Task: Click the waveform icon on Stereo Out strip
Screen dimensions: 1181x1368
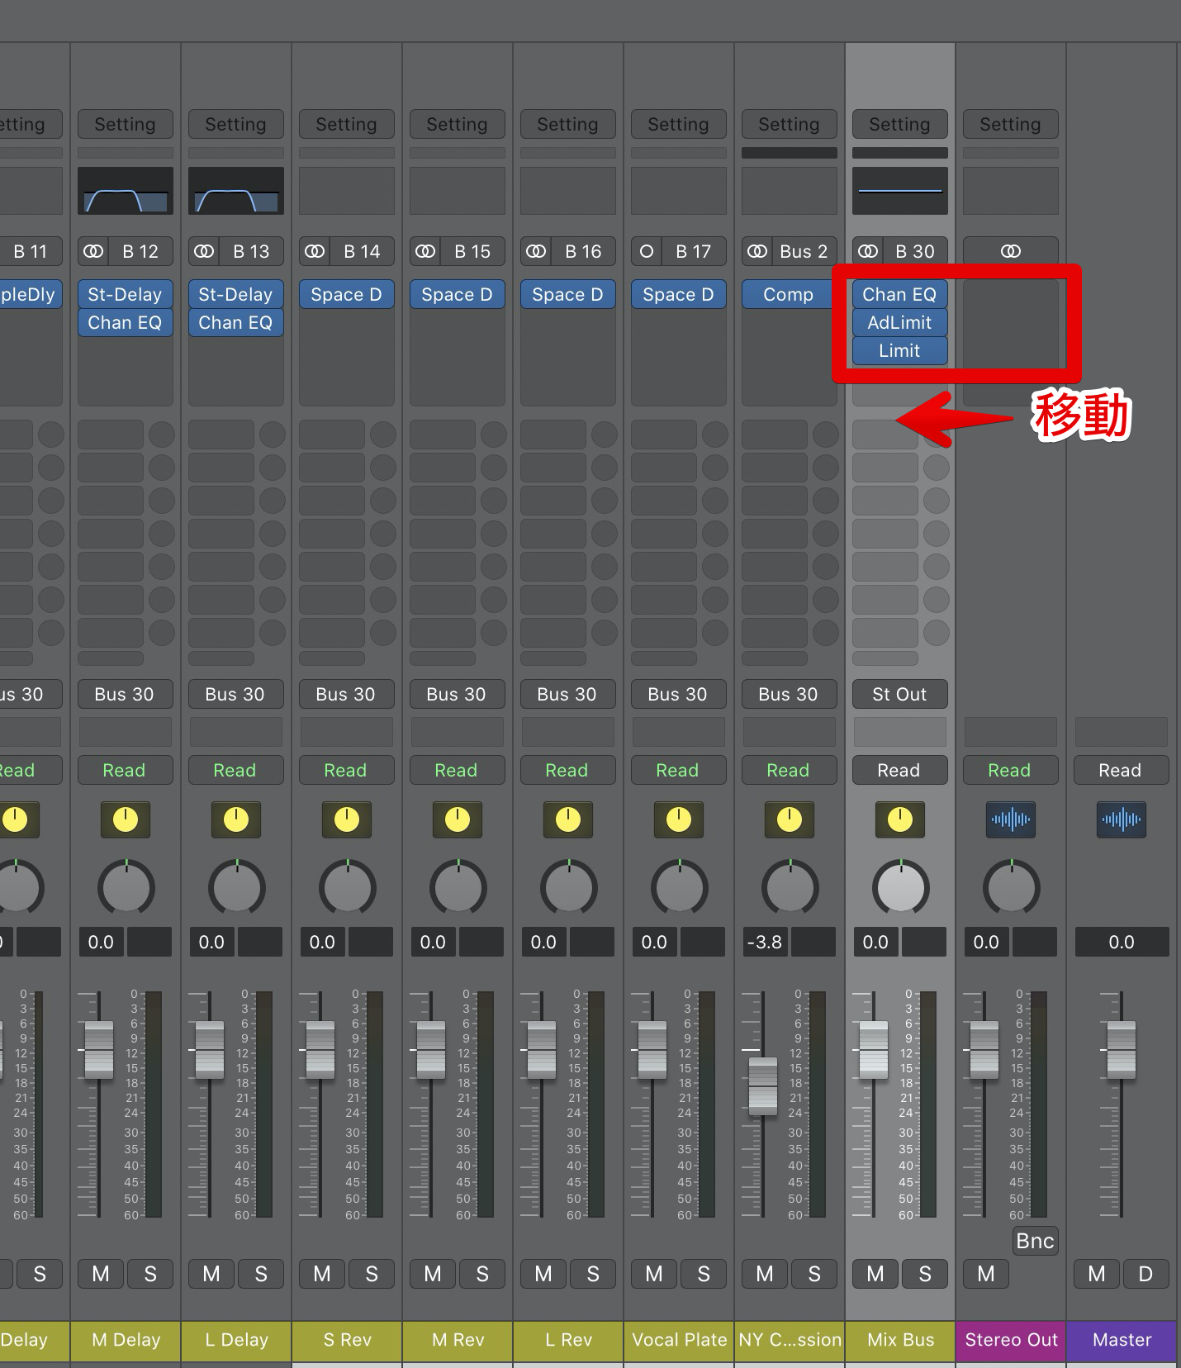Action: tap(1010, 819)
